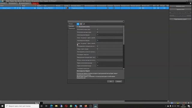Sort dialog properties alphabetically with A-Z icon
The width and height of the screenshot is (192, 108).
click(81, 24)
